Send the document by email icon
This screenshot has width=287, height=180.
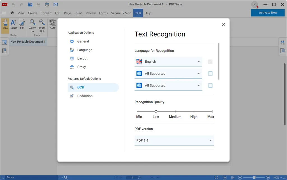56,4
